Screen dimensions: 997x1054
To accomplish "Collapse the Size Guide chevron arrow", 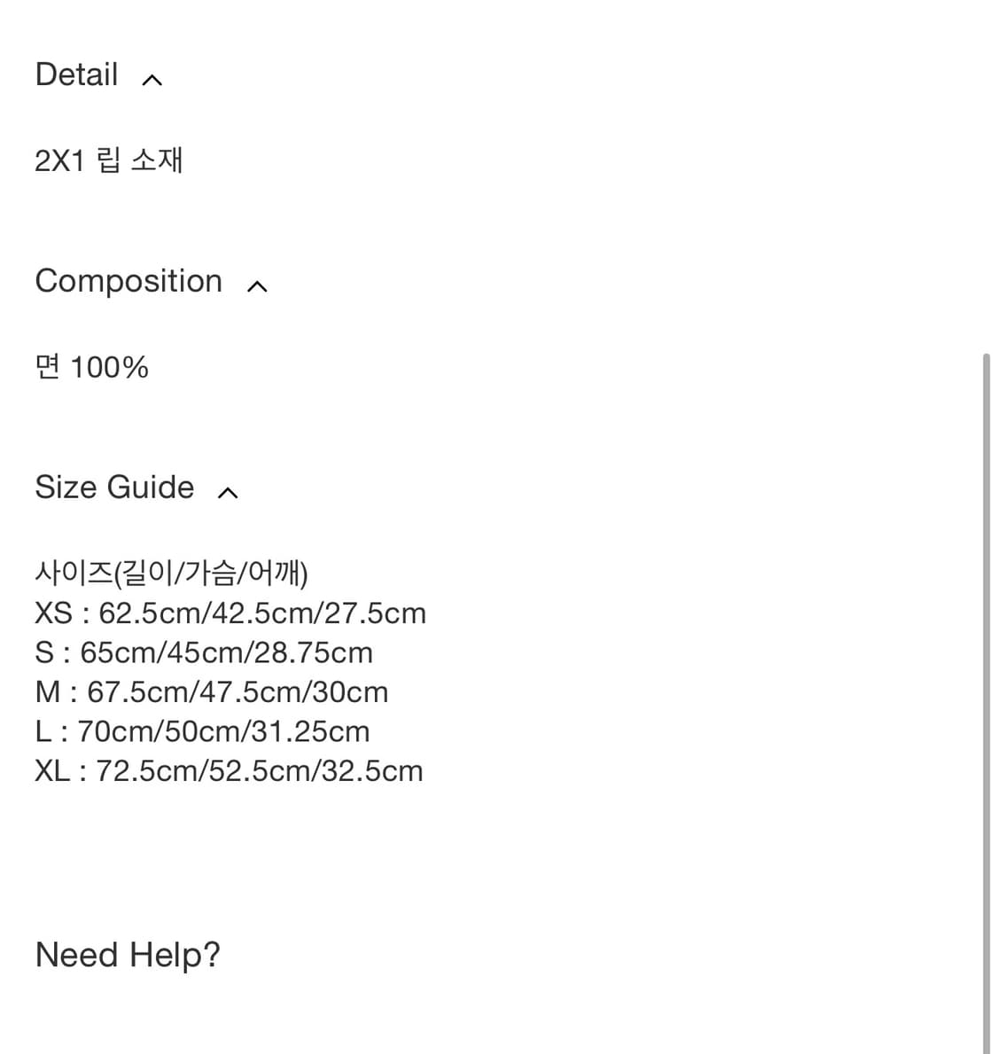I will 228,493.
